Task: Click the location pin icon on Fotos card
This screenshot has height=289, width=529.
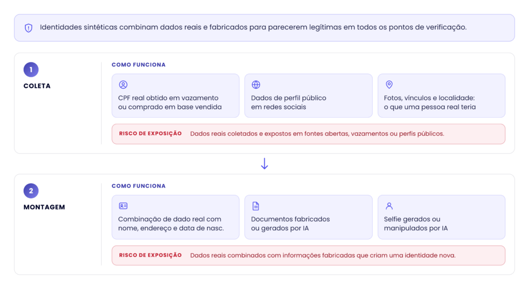Action: point(389,85)
